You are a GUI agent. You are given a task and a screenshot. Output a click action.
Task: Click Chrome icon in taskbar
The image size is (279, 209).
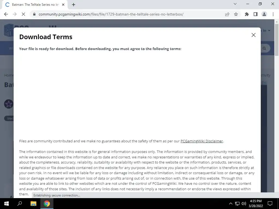(47, 204)
